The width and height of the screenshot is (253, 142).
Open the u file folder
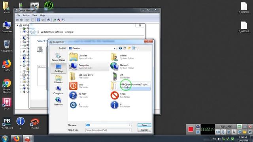[89, 105]
